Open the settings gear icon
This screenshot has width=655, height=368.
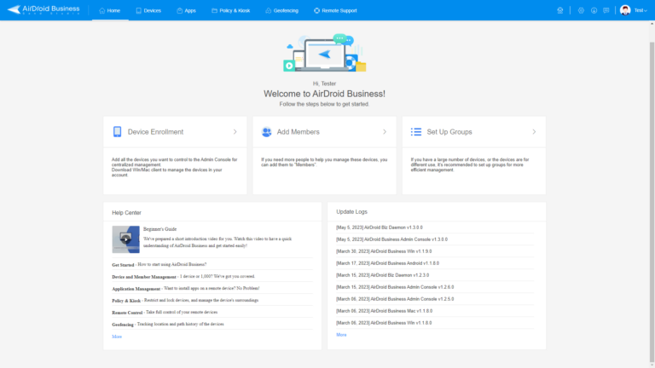tap(581, 10)
